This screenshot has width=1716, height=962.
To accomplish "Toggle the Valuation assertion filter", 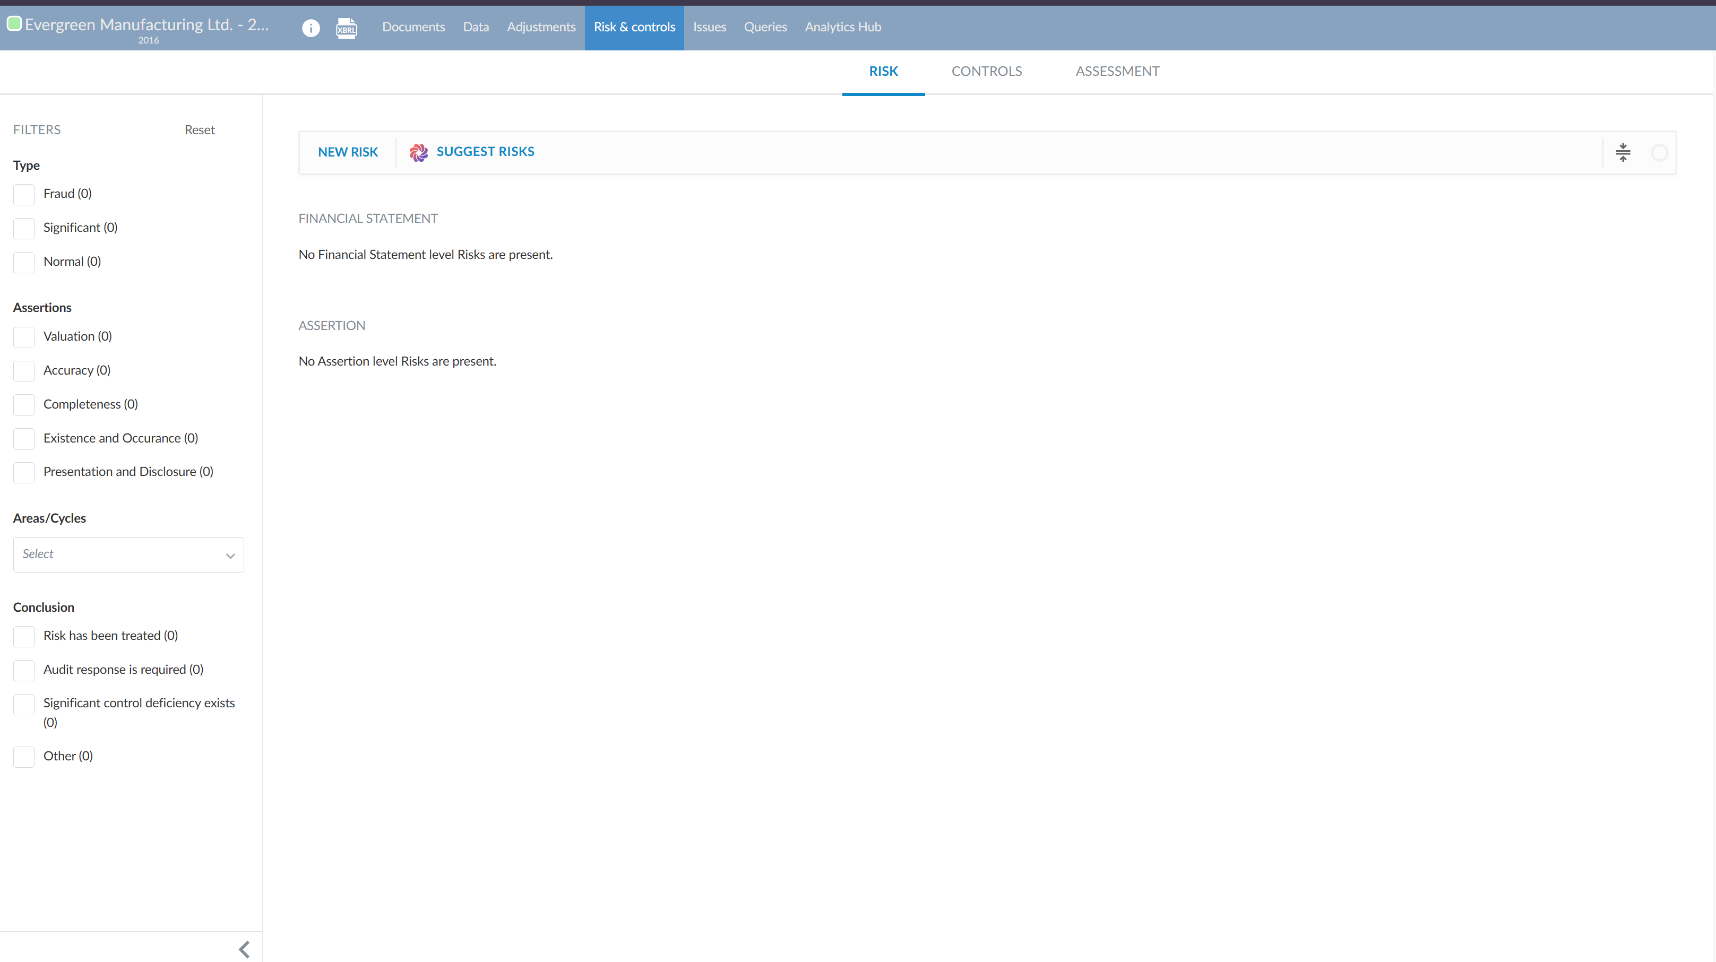I will (x=24, y=337).
